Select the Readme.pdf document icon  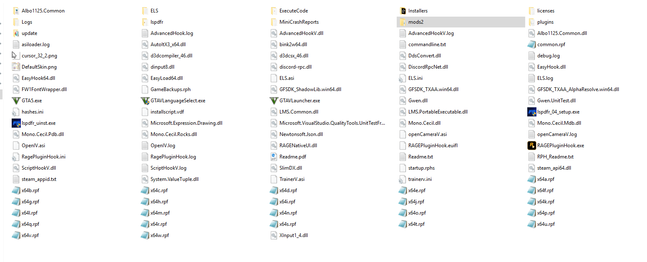(x=274, y=157)
